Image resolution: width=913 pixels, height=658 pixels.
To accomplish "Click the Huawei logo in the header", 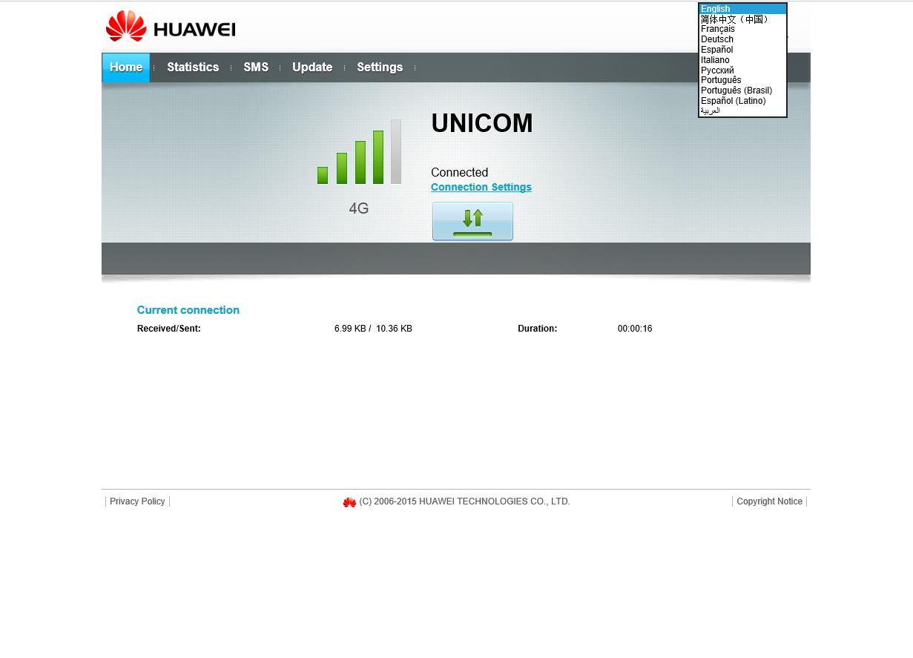I will (171, 27).
